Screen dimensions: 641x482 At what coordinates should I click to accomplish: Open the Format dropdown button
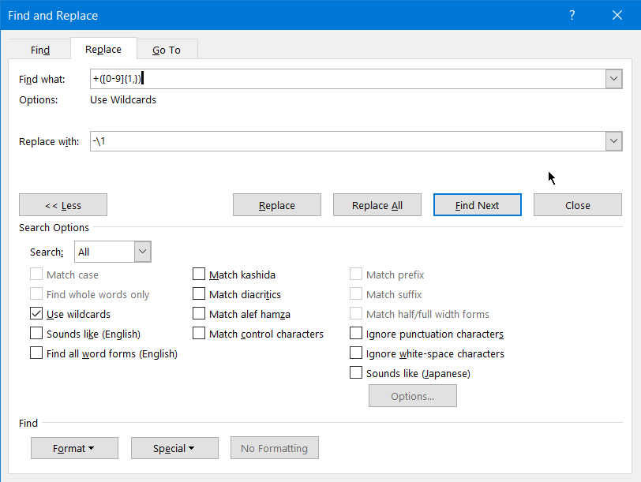click(x=74, y=448)
